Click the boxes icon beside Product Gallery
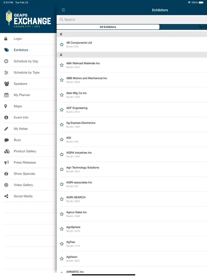The width and height of the screenshot is (207, 277). 7,151
